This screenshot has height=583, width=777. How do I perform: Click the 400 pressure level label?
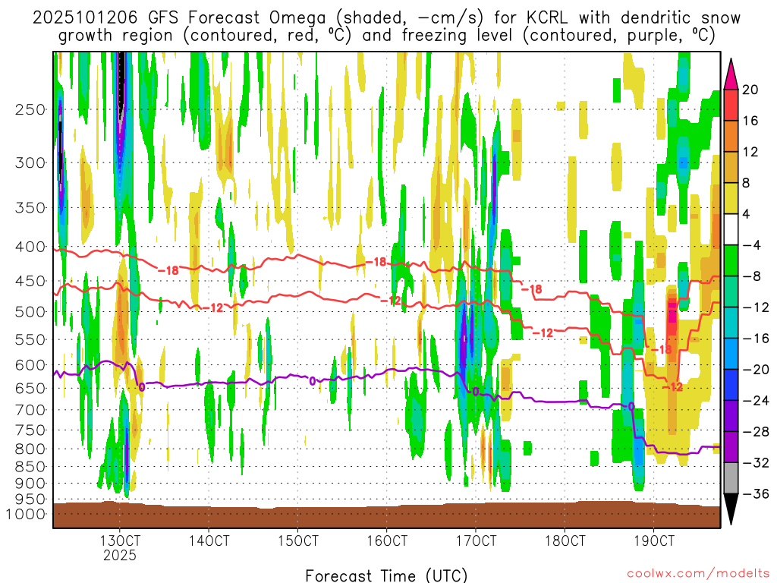[30, 247]
